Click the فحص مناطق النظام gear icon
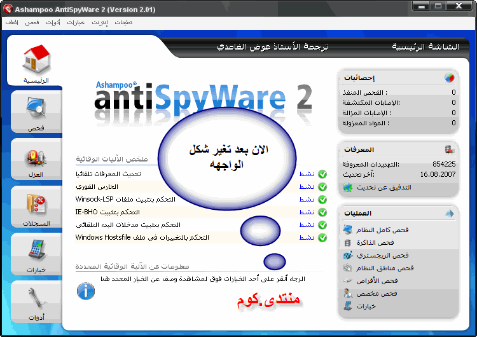The width and height of the screenshot is (477, 337). tap(347, 268)
